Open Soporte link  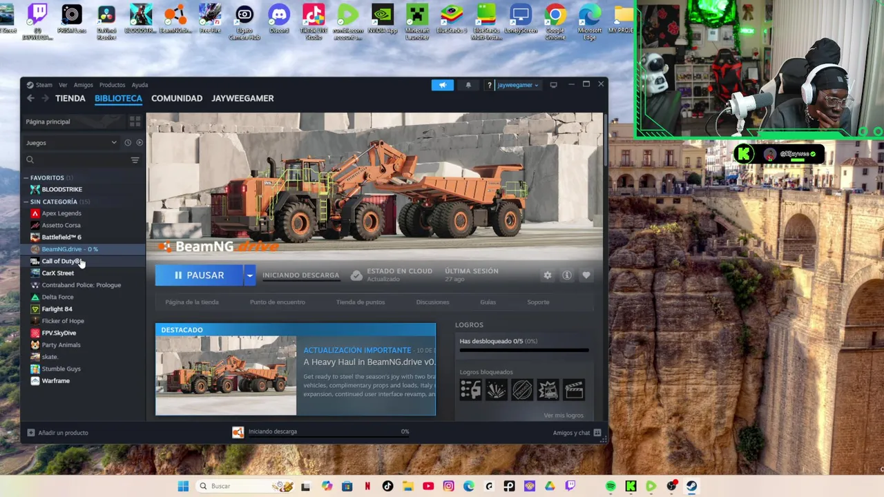(x=538, y=302)
